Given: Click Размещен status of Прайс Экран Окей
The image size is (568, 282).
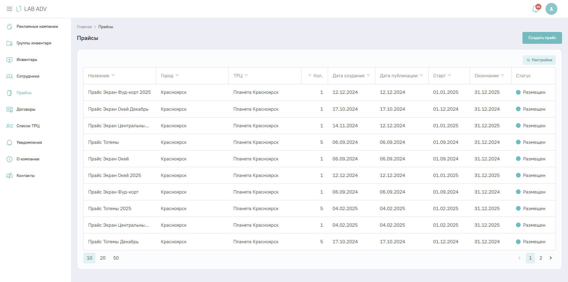Looking at the screenshot, I should pyautogui.click(x=531, y=159).
